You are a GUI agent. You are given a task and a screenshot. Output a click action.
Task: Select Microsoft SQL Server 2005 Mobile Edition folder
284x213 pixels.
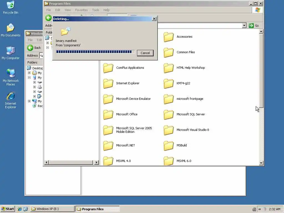click(128, 130)
